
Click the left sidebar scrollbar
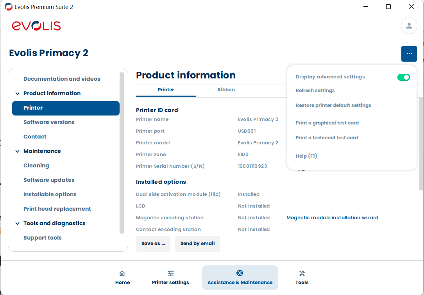(x=122, y=152)
